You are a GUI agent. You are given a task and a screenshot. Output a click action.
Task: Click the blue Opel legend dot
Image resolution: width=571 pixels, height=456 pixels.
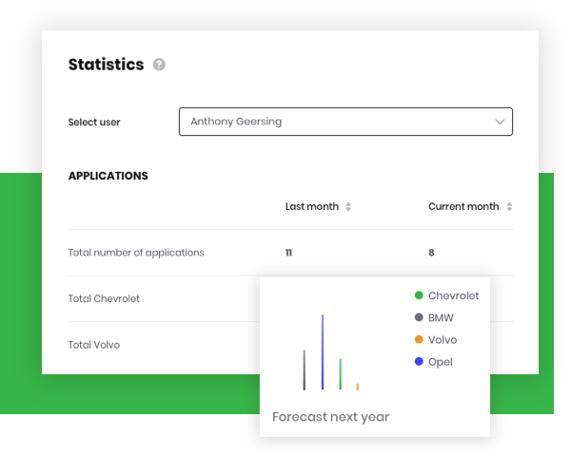419,361
